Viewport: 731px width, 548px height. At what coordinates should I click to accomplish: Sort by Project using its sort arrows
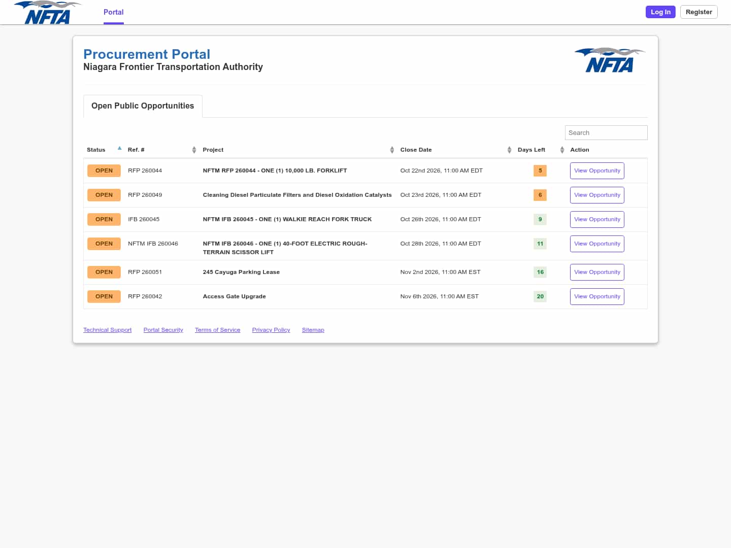coord(392,150)
